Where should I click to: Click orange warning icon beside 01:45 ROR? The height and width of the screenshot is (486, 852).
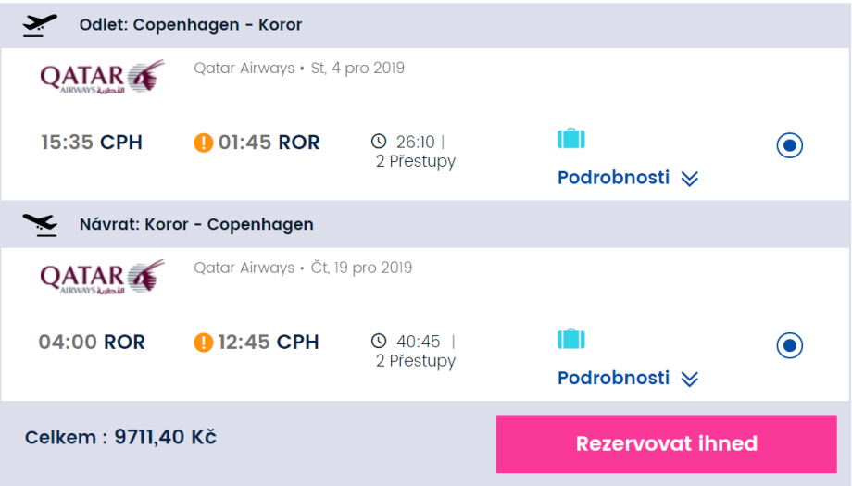click(x=204, y=143)
